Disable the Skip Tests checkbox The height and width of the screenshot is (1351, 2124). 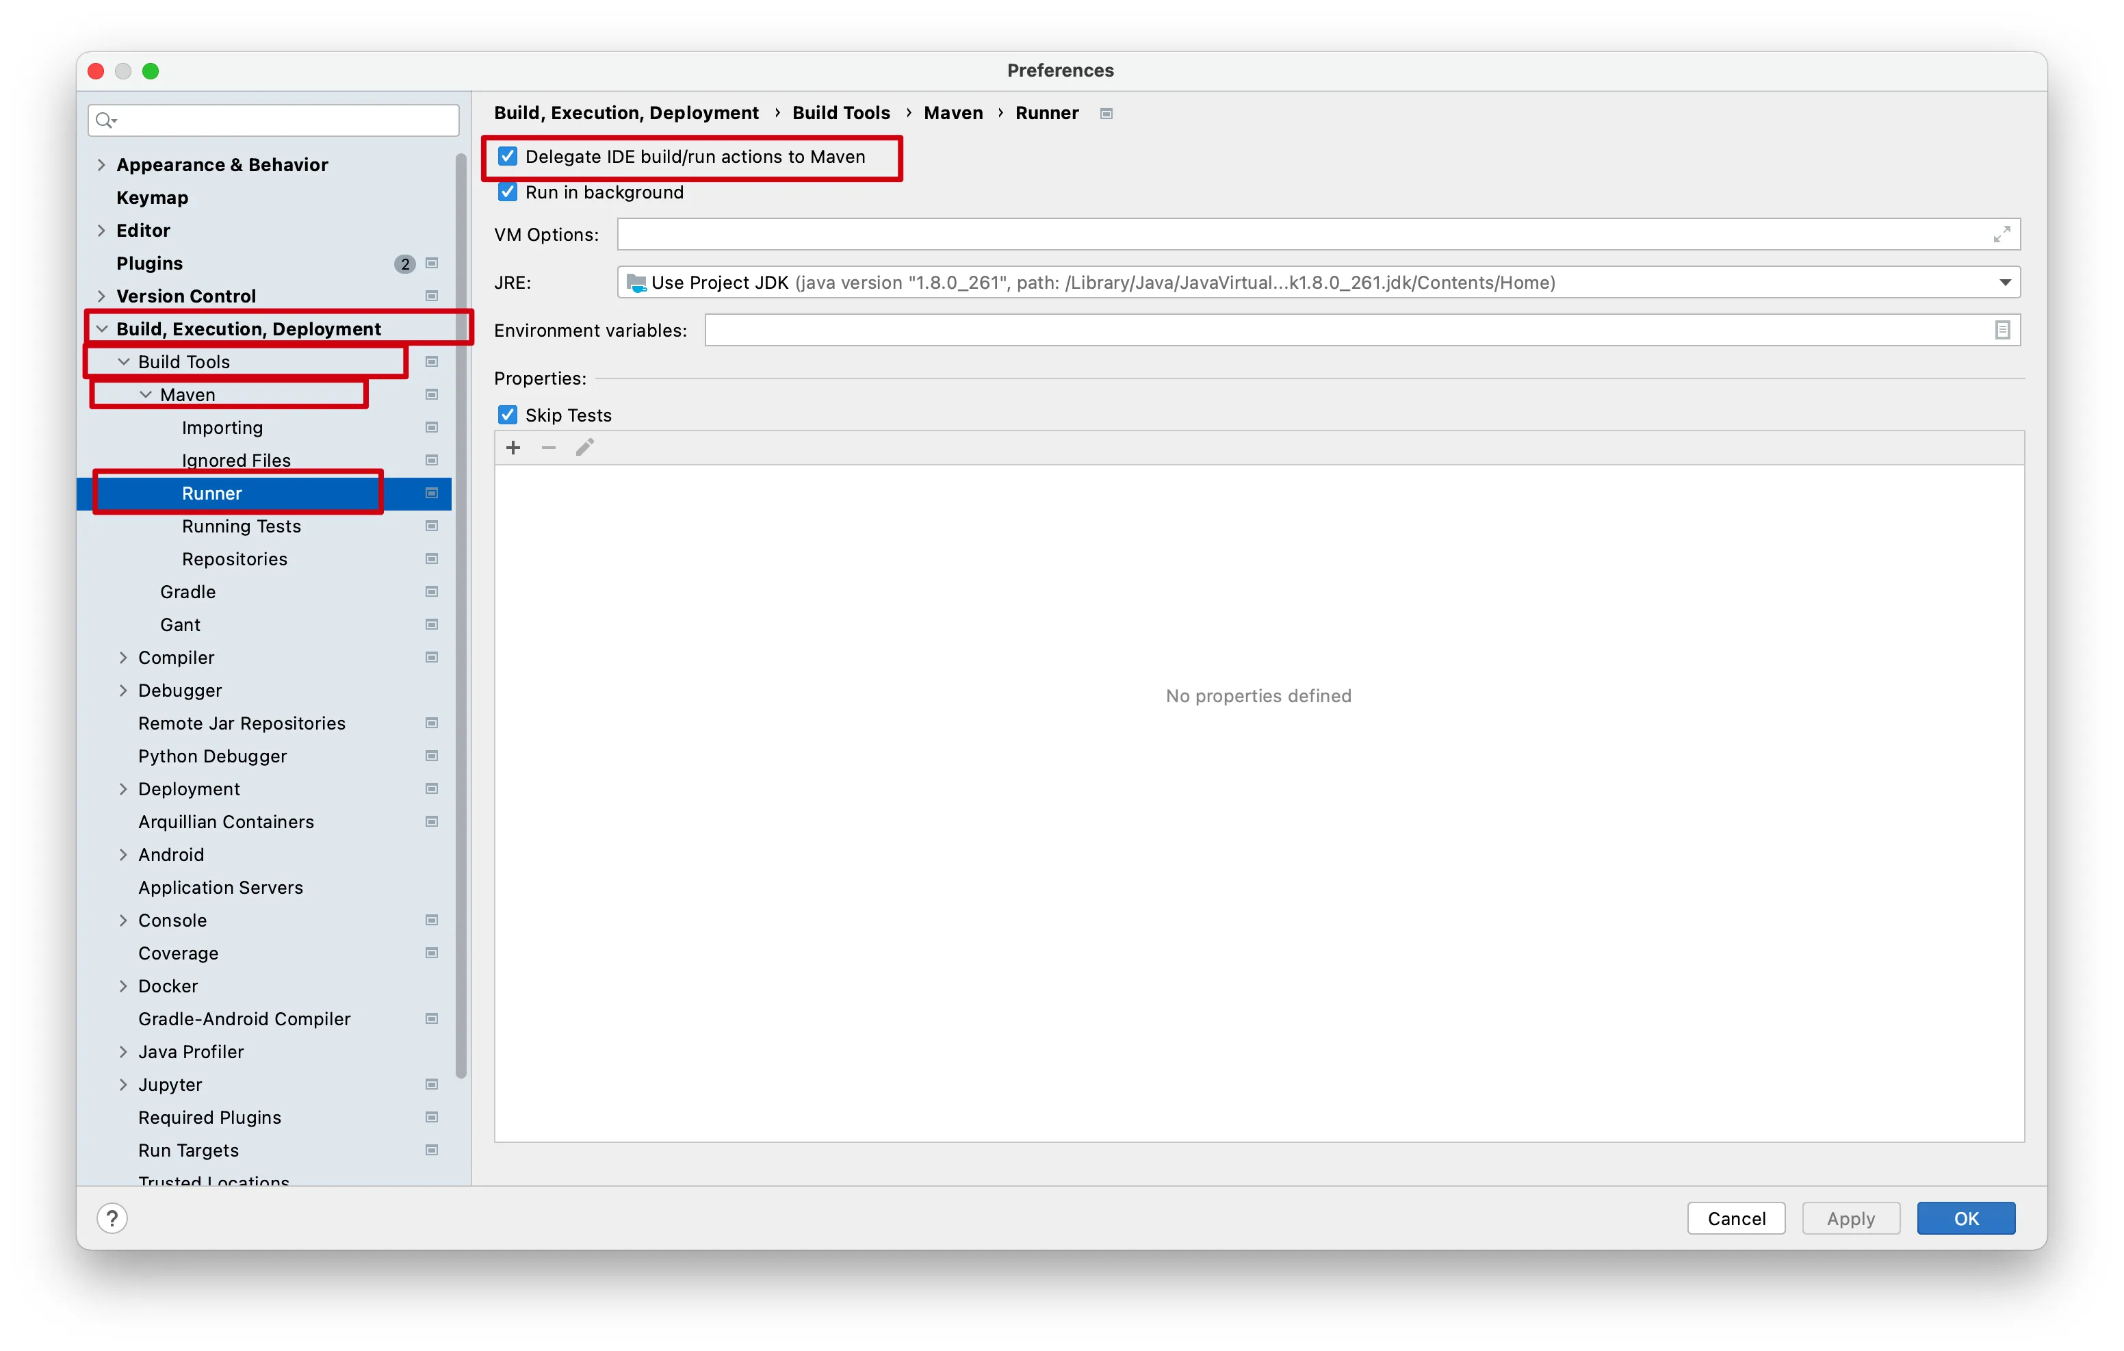508,415
